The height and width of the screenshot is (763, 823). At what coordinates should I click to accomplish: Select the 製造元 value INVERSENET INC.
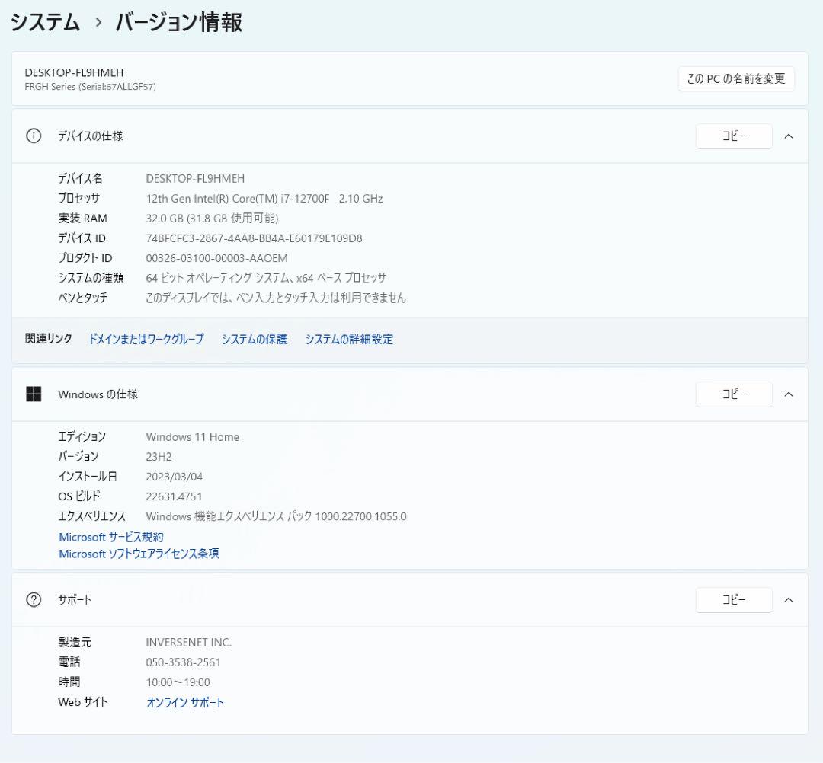189,643
